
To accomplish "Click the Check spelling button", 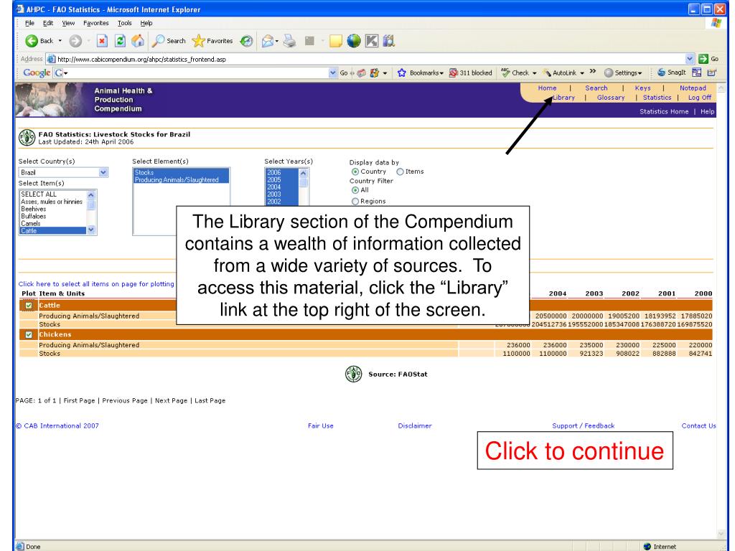I will click(x=515, y=72).
